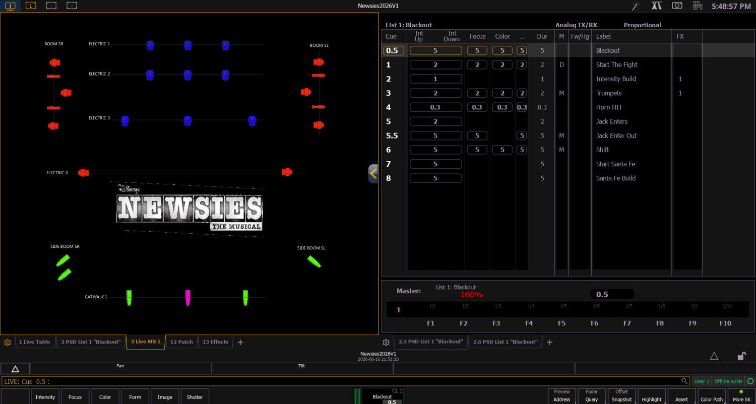
Task: Switch to the 1 Live Table tab
Action: 34,342
